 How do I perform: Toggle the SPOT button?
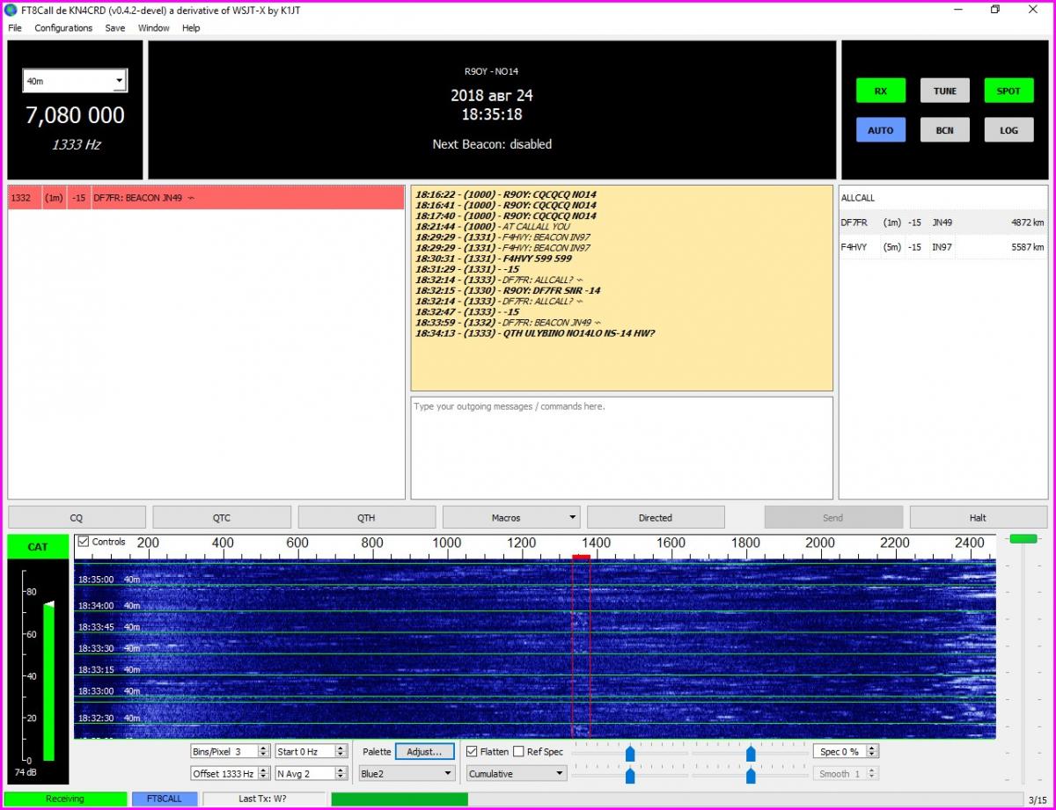tap(1008, 91)
